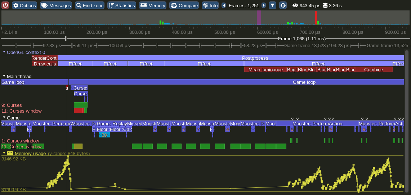Click the Game::ReplayMissed zone block
This screenshot has width=411, height=195.
coord(119,123)
